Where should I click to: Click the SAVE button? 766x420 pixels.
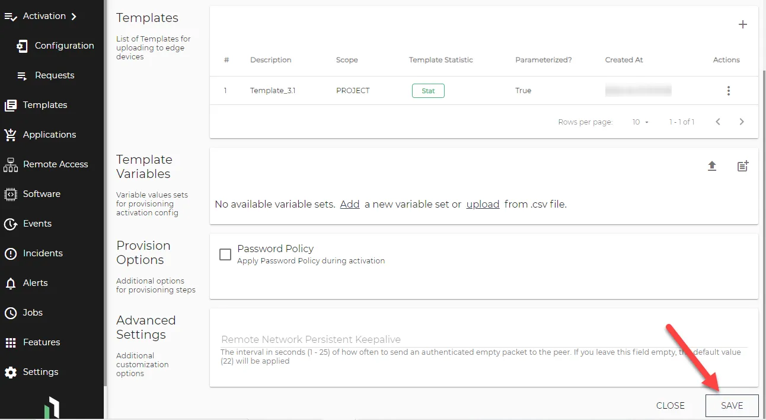click(732, 406)
